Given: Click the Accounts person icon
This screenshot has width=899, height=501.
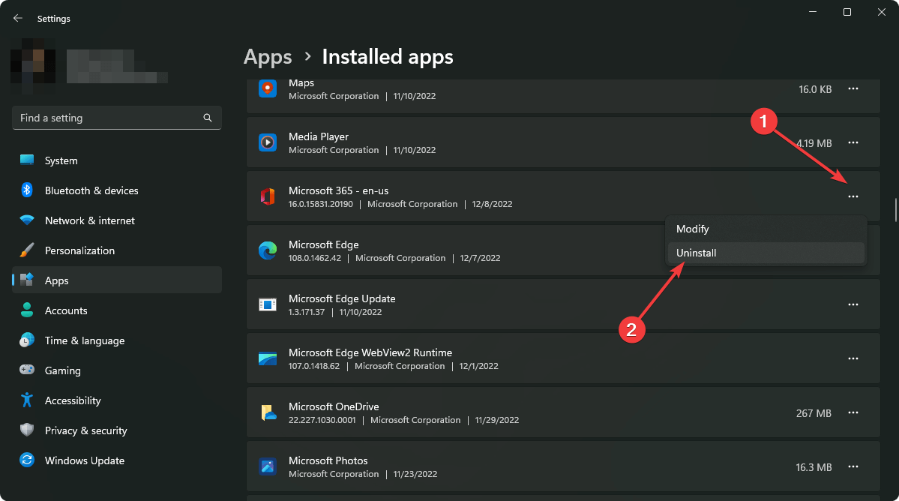Looking at the screenshot, I should (27, 310).
